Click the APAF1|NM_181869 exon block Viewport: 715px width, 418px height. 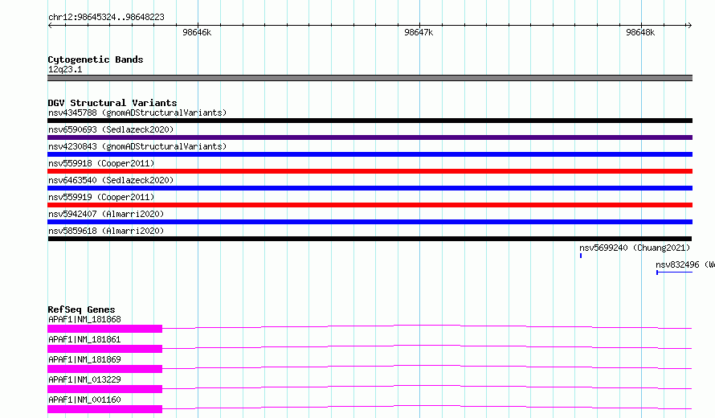(105, 369)
